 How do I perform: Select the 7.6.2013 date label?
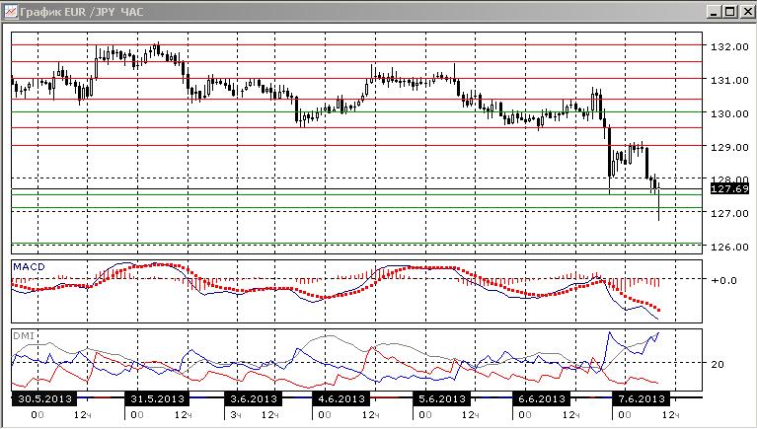pos(642,399)
